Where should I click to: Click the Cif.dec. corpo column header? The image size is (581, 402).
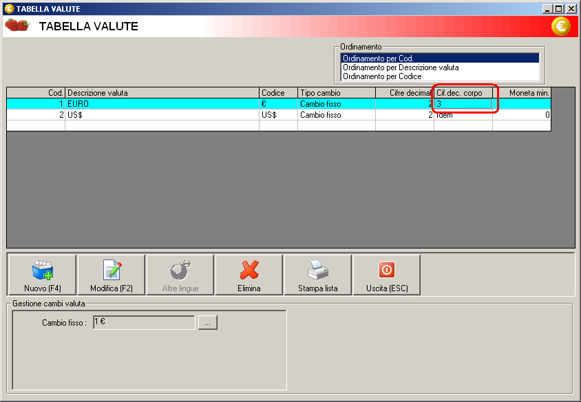click(463, 93)
